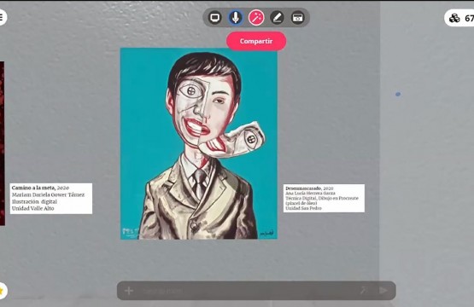Select the pen drawing tool icon
This screenshot has height=307, width=474.
pos(277,18)
